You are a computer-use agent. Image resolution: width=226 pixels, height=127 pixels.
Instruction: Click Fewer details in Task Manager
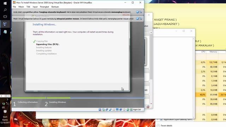click(x=166, y=126)
